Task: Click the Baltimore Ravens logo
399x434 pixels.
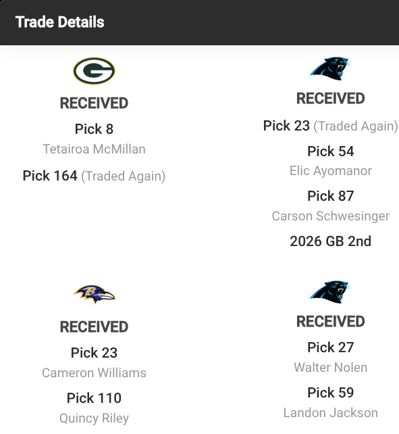Action: pyautogui.click(x=94, y=295)
